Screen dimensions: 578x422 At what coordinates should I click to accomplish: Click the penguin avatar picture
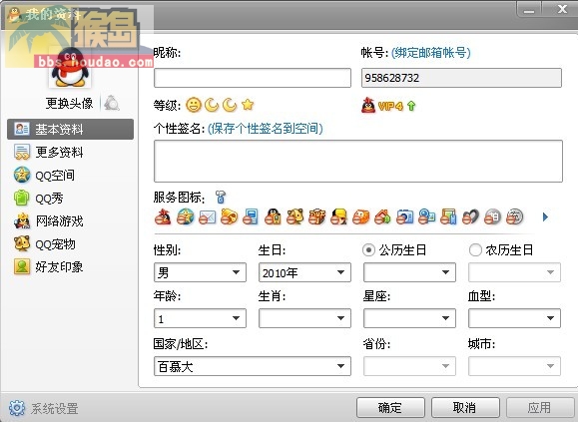click(70, 68)
